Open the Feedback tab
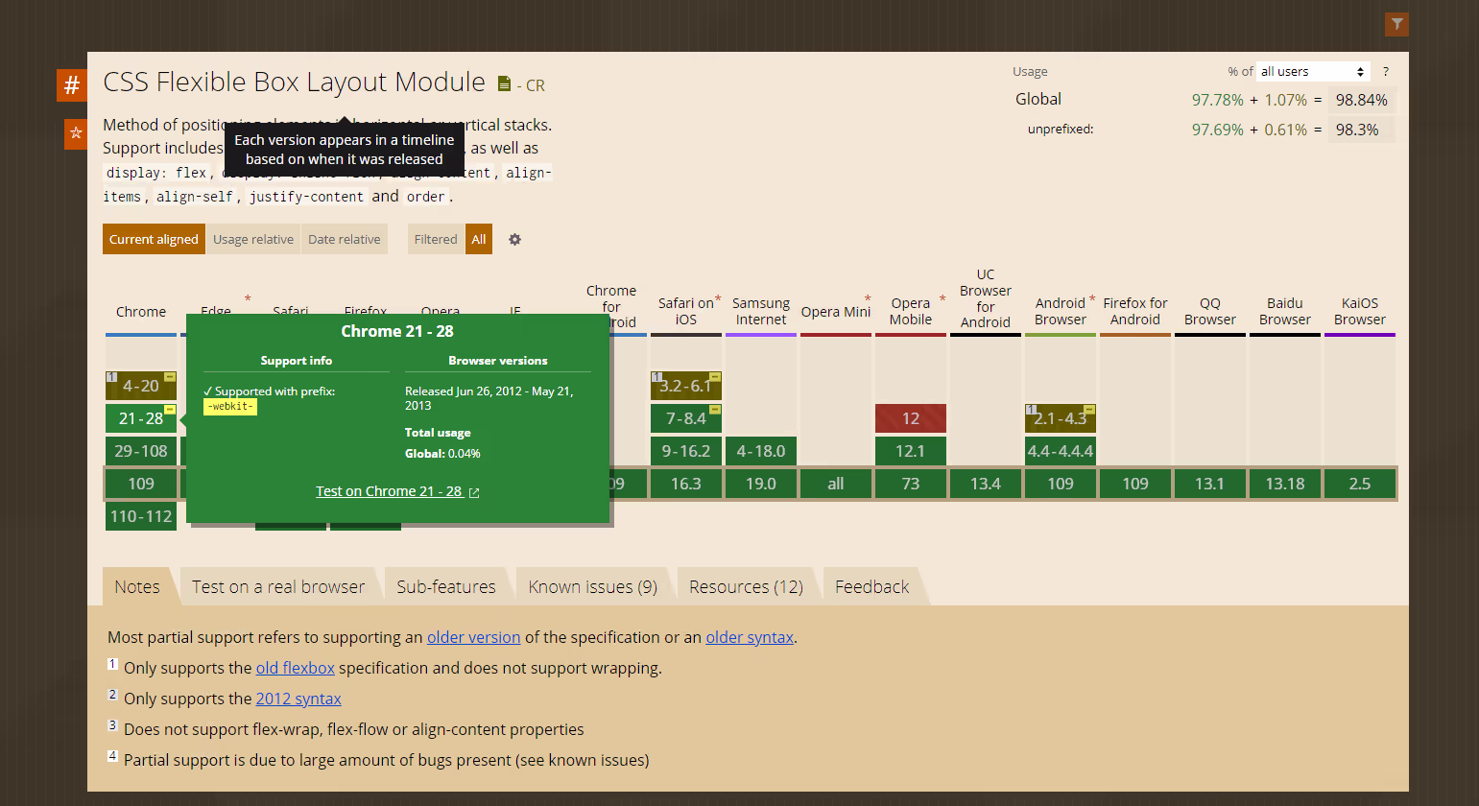The width and height of the screenshot is (1479, 806). click(871, 586)
